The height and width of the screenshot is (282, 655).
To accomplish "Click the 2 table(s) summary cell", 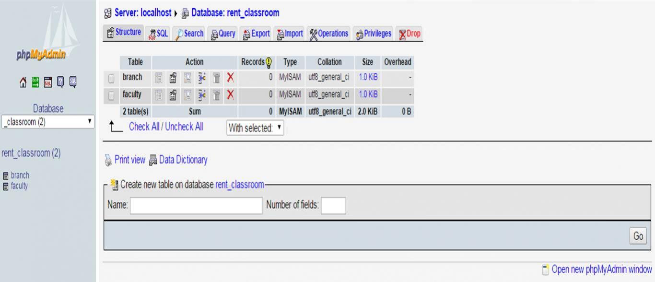I will coord(136,111).
